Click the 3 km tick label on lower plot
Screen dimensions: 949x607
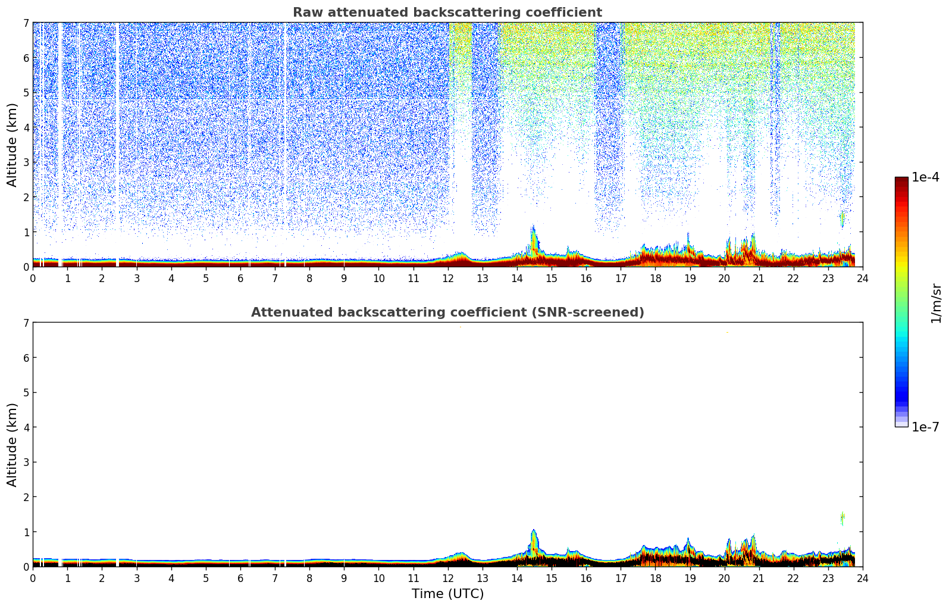point(26,462)
